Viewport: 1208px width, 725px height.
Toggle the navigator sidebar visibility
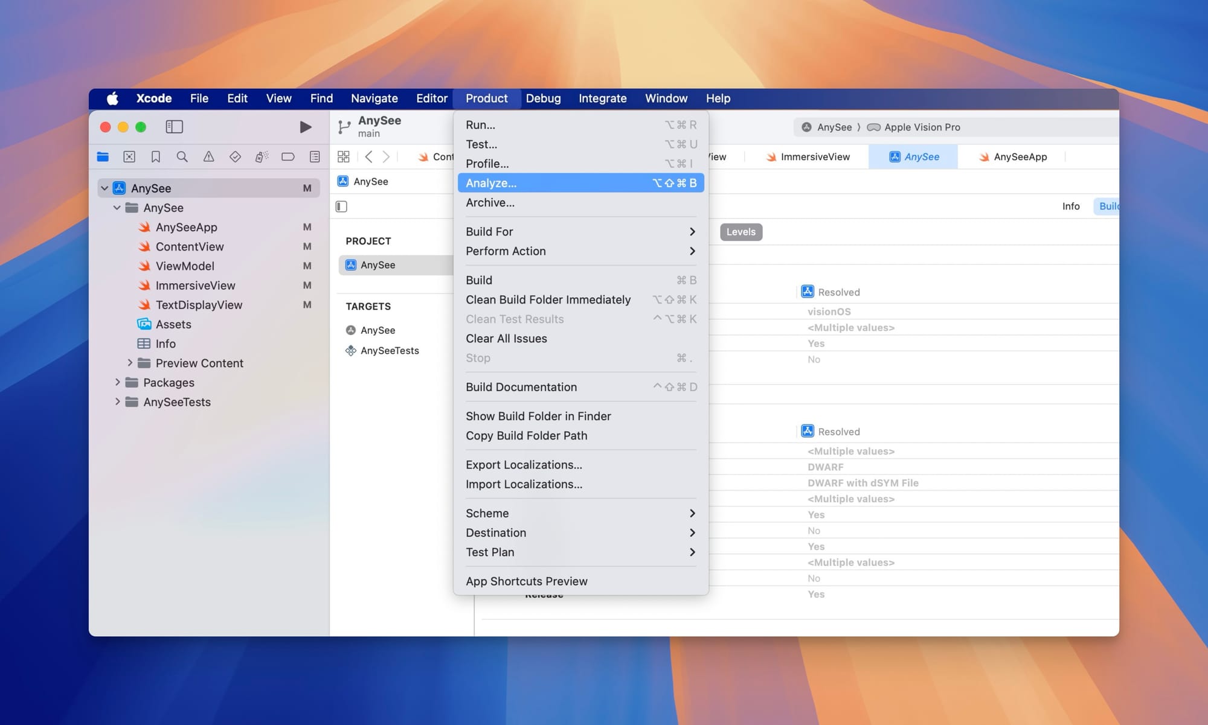174,127
